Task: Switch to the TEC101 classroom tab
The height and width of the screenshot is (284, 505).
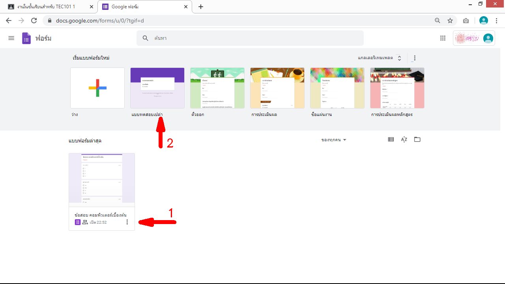Action: [x=47, y=7]
